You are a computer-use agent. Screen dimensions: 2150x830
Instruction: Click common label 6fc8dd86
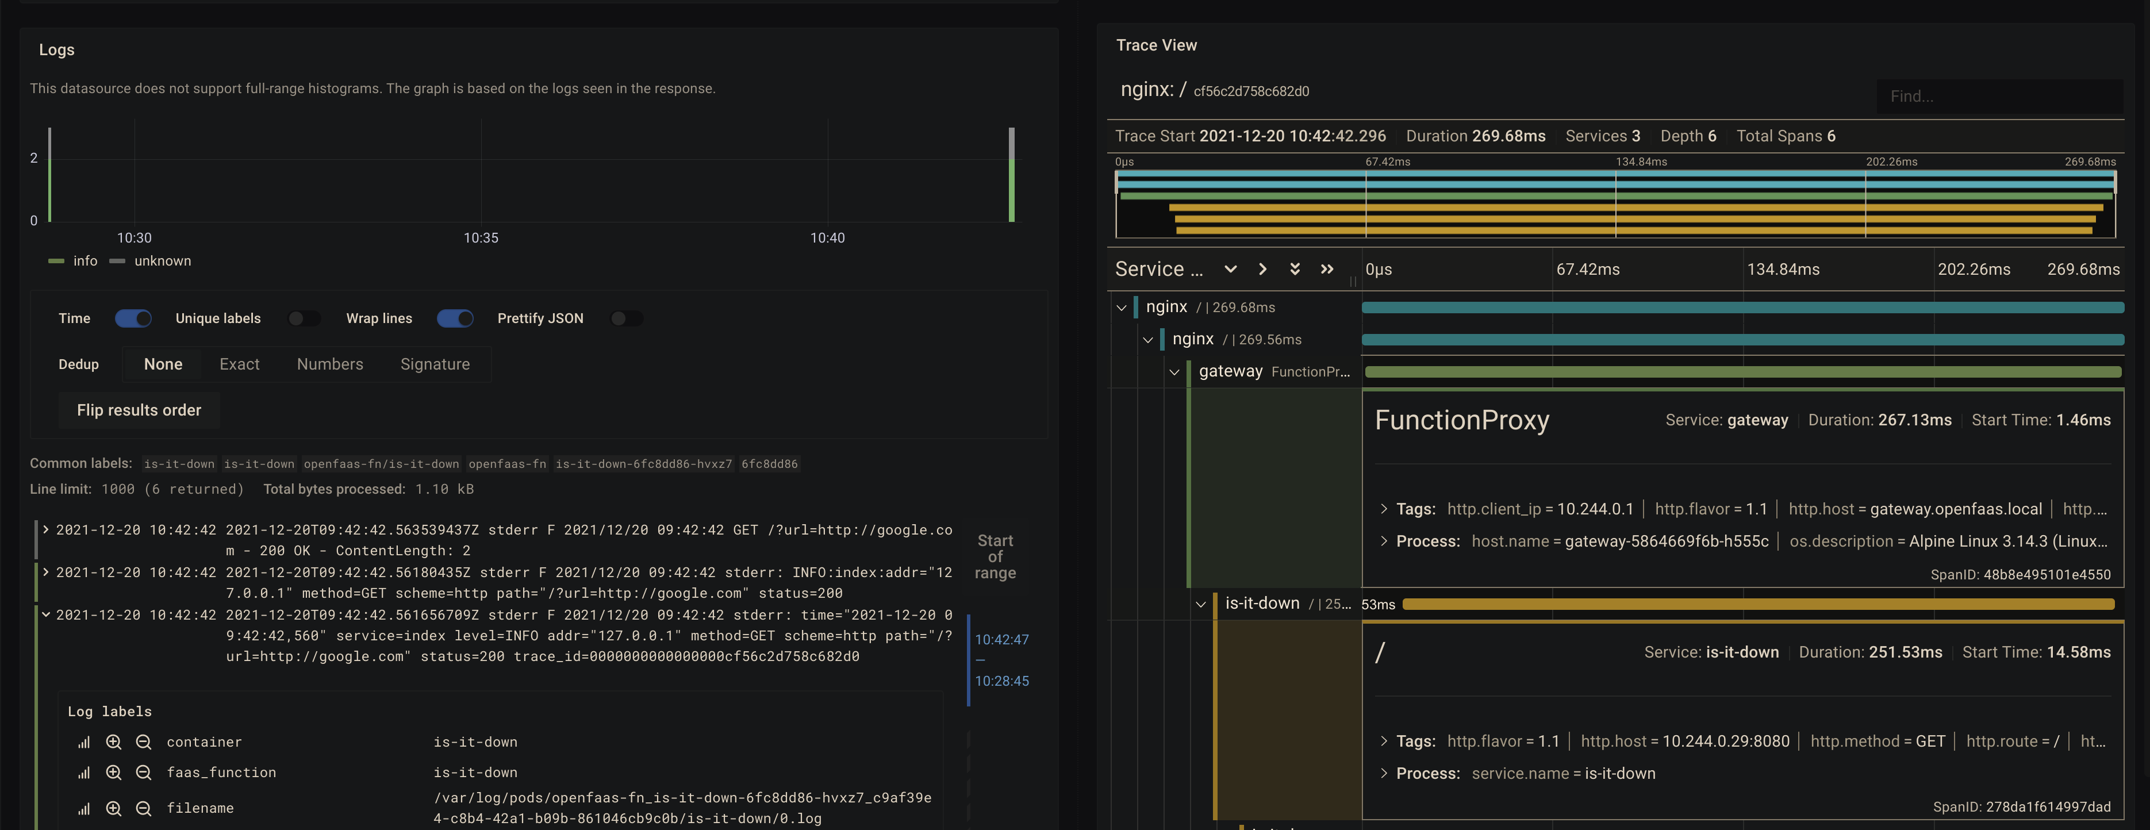pyautogui.click(x=770, y=464)
